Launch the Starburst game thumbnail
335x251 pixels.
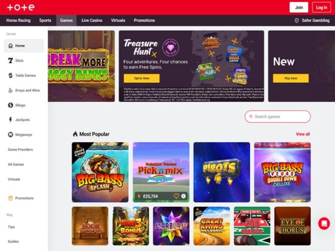[x=171, y=226]
